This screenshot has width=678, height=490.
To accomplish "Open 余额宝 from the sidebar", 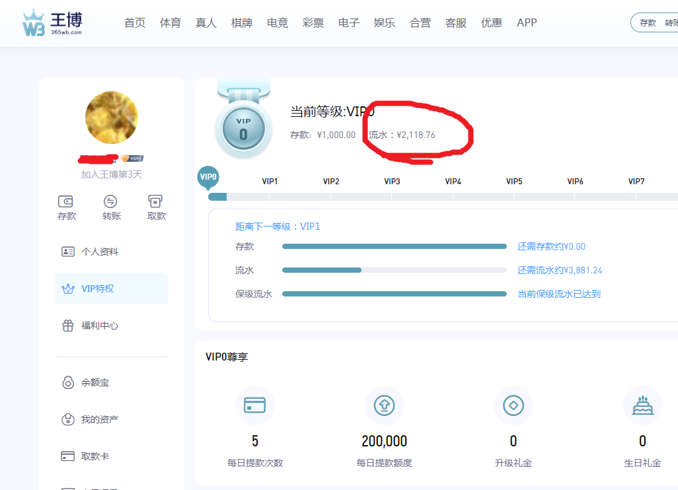I will [x=94, y=382].
